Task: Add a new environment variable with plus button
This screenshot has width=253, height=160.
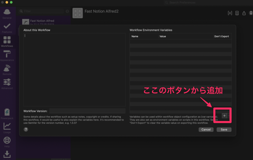Action: click(224, 116)
